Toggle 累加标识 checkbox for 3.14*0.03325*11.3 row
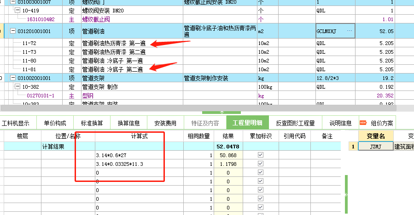 261,164
